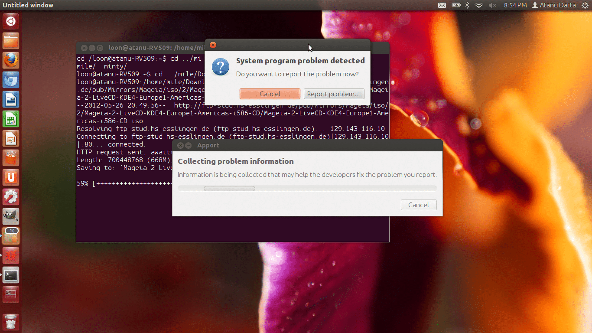Click 'Do you want to report the problem now?' text
This screenshot has height=333, width=592.
pos(297,74)
